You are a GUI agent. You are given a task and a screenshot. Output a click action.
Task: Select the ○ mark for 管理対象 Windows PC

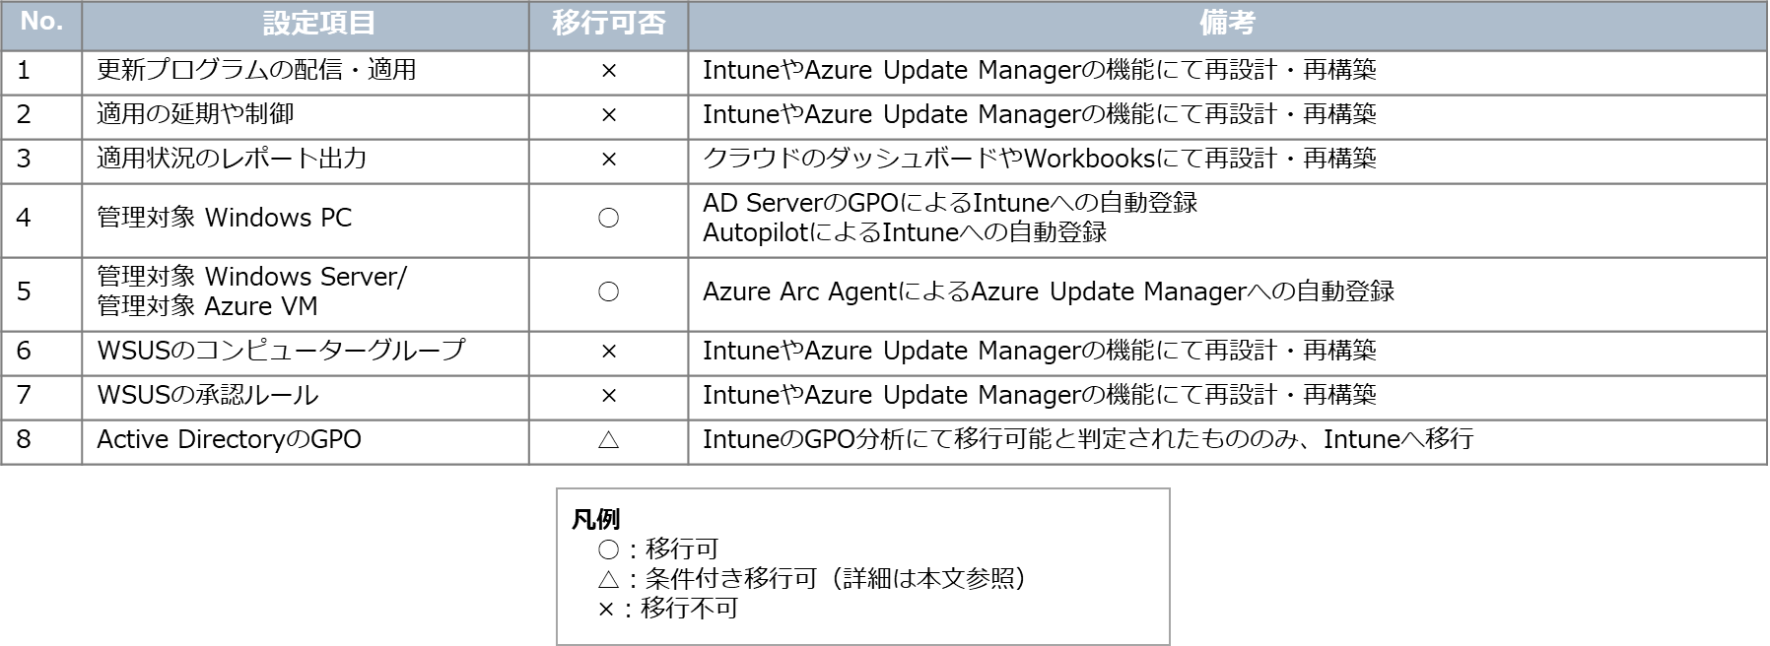[608, 218]
